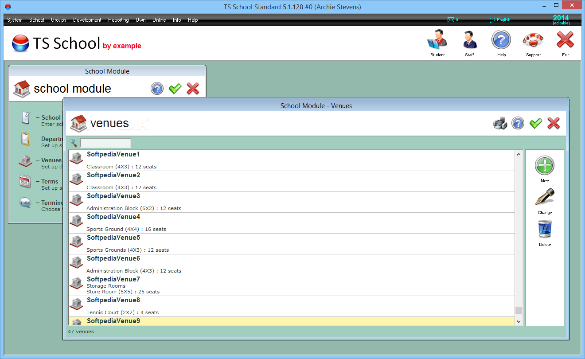
Task: Click the magnifier search icon in Venues
Action: (x=73, y=143)
